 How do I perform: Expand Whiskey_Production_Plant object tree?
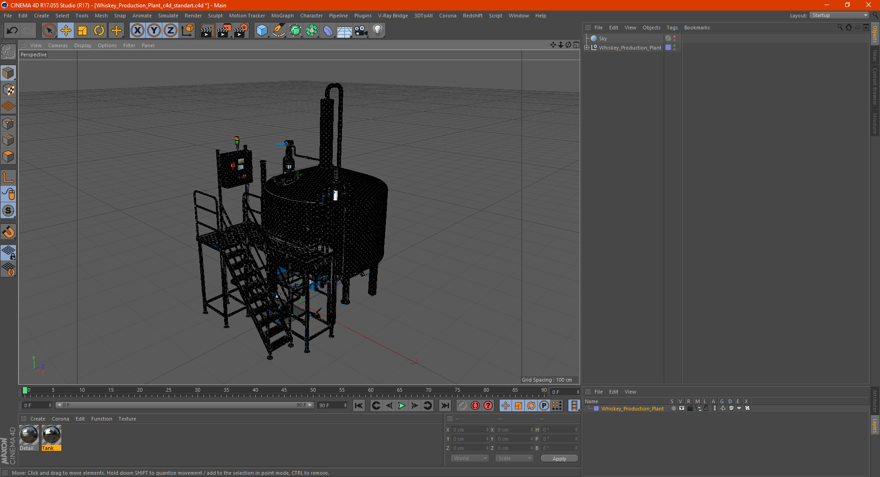[x=586, y=48]
